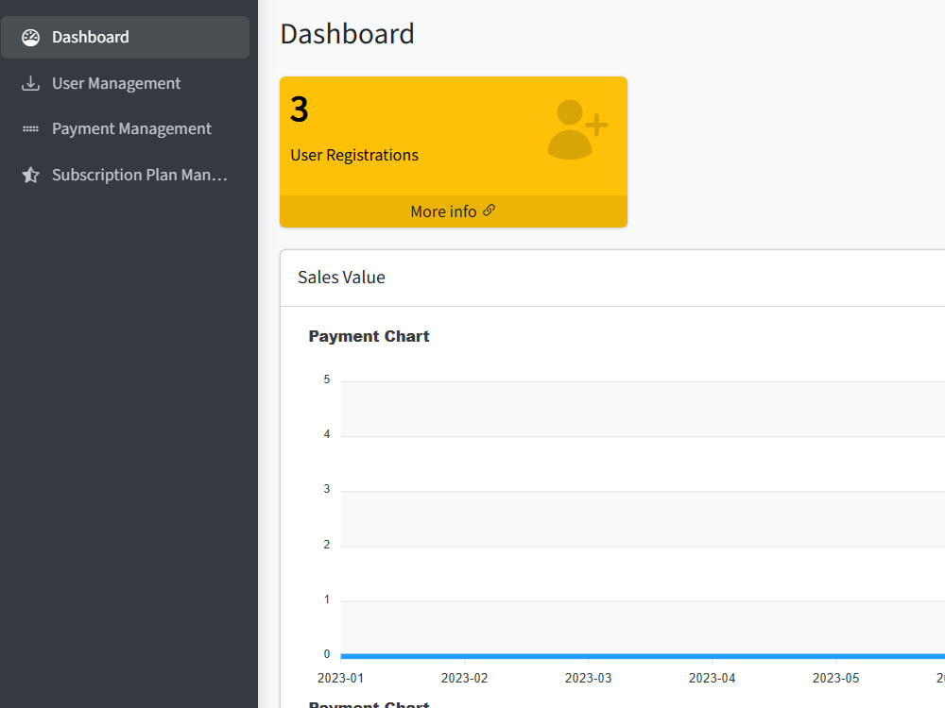
Task: Click the 2023-01 axis label
Action: pyautogui.click(x=340, y=678)
